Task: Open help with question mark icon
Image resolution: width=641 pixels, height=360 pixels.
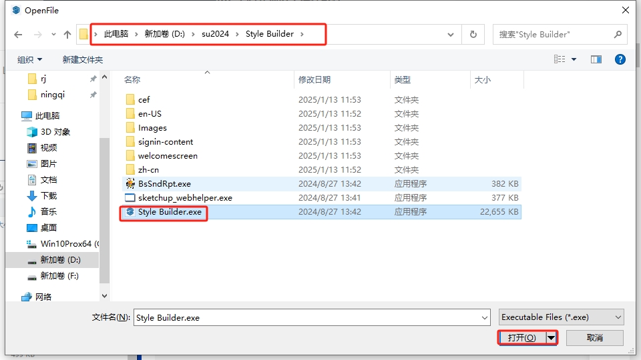Action: (x=620, y=59)
